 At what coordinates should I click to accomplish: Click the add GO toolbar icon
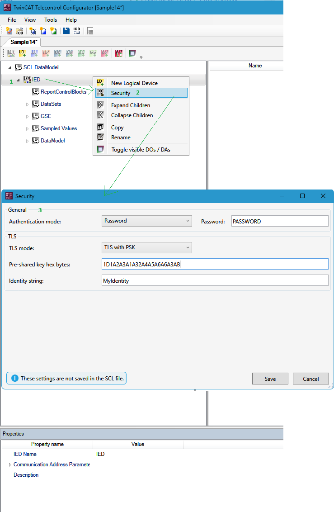81,53
